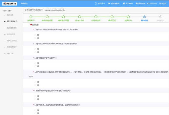
Task: Click the 身份信息设置 step checkmark circle
Action: click(47, 17)
